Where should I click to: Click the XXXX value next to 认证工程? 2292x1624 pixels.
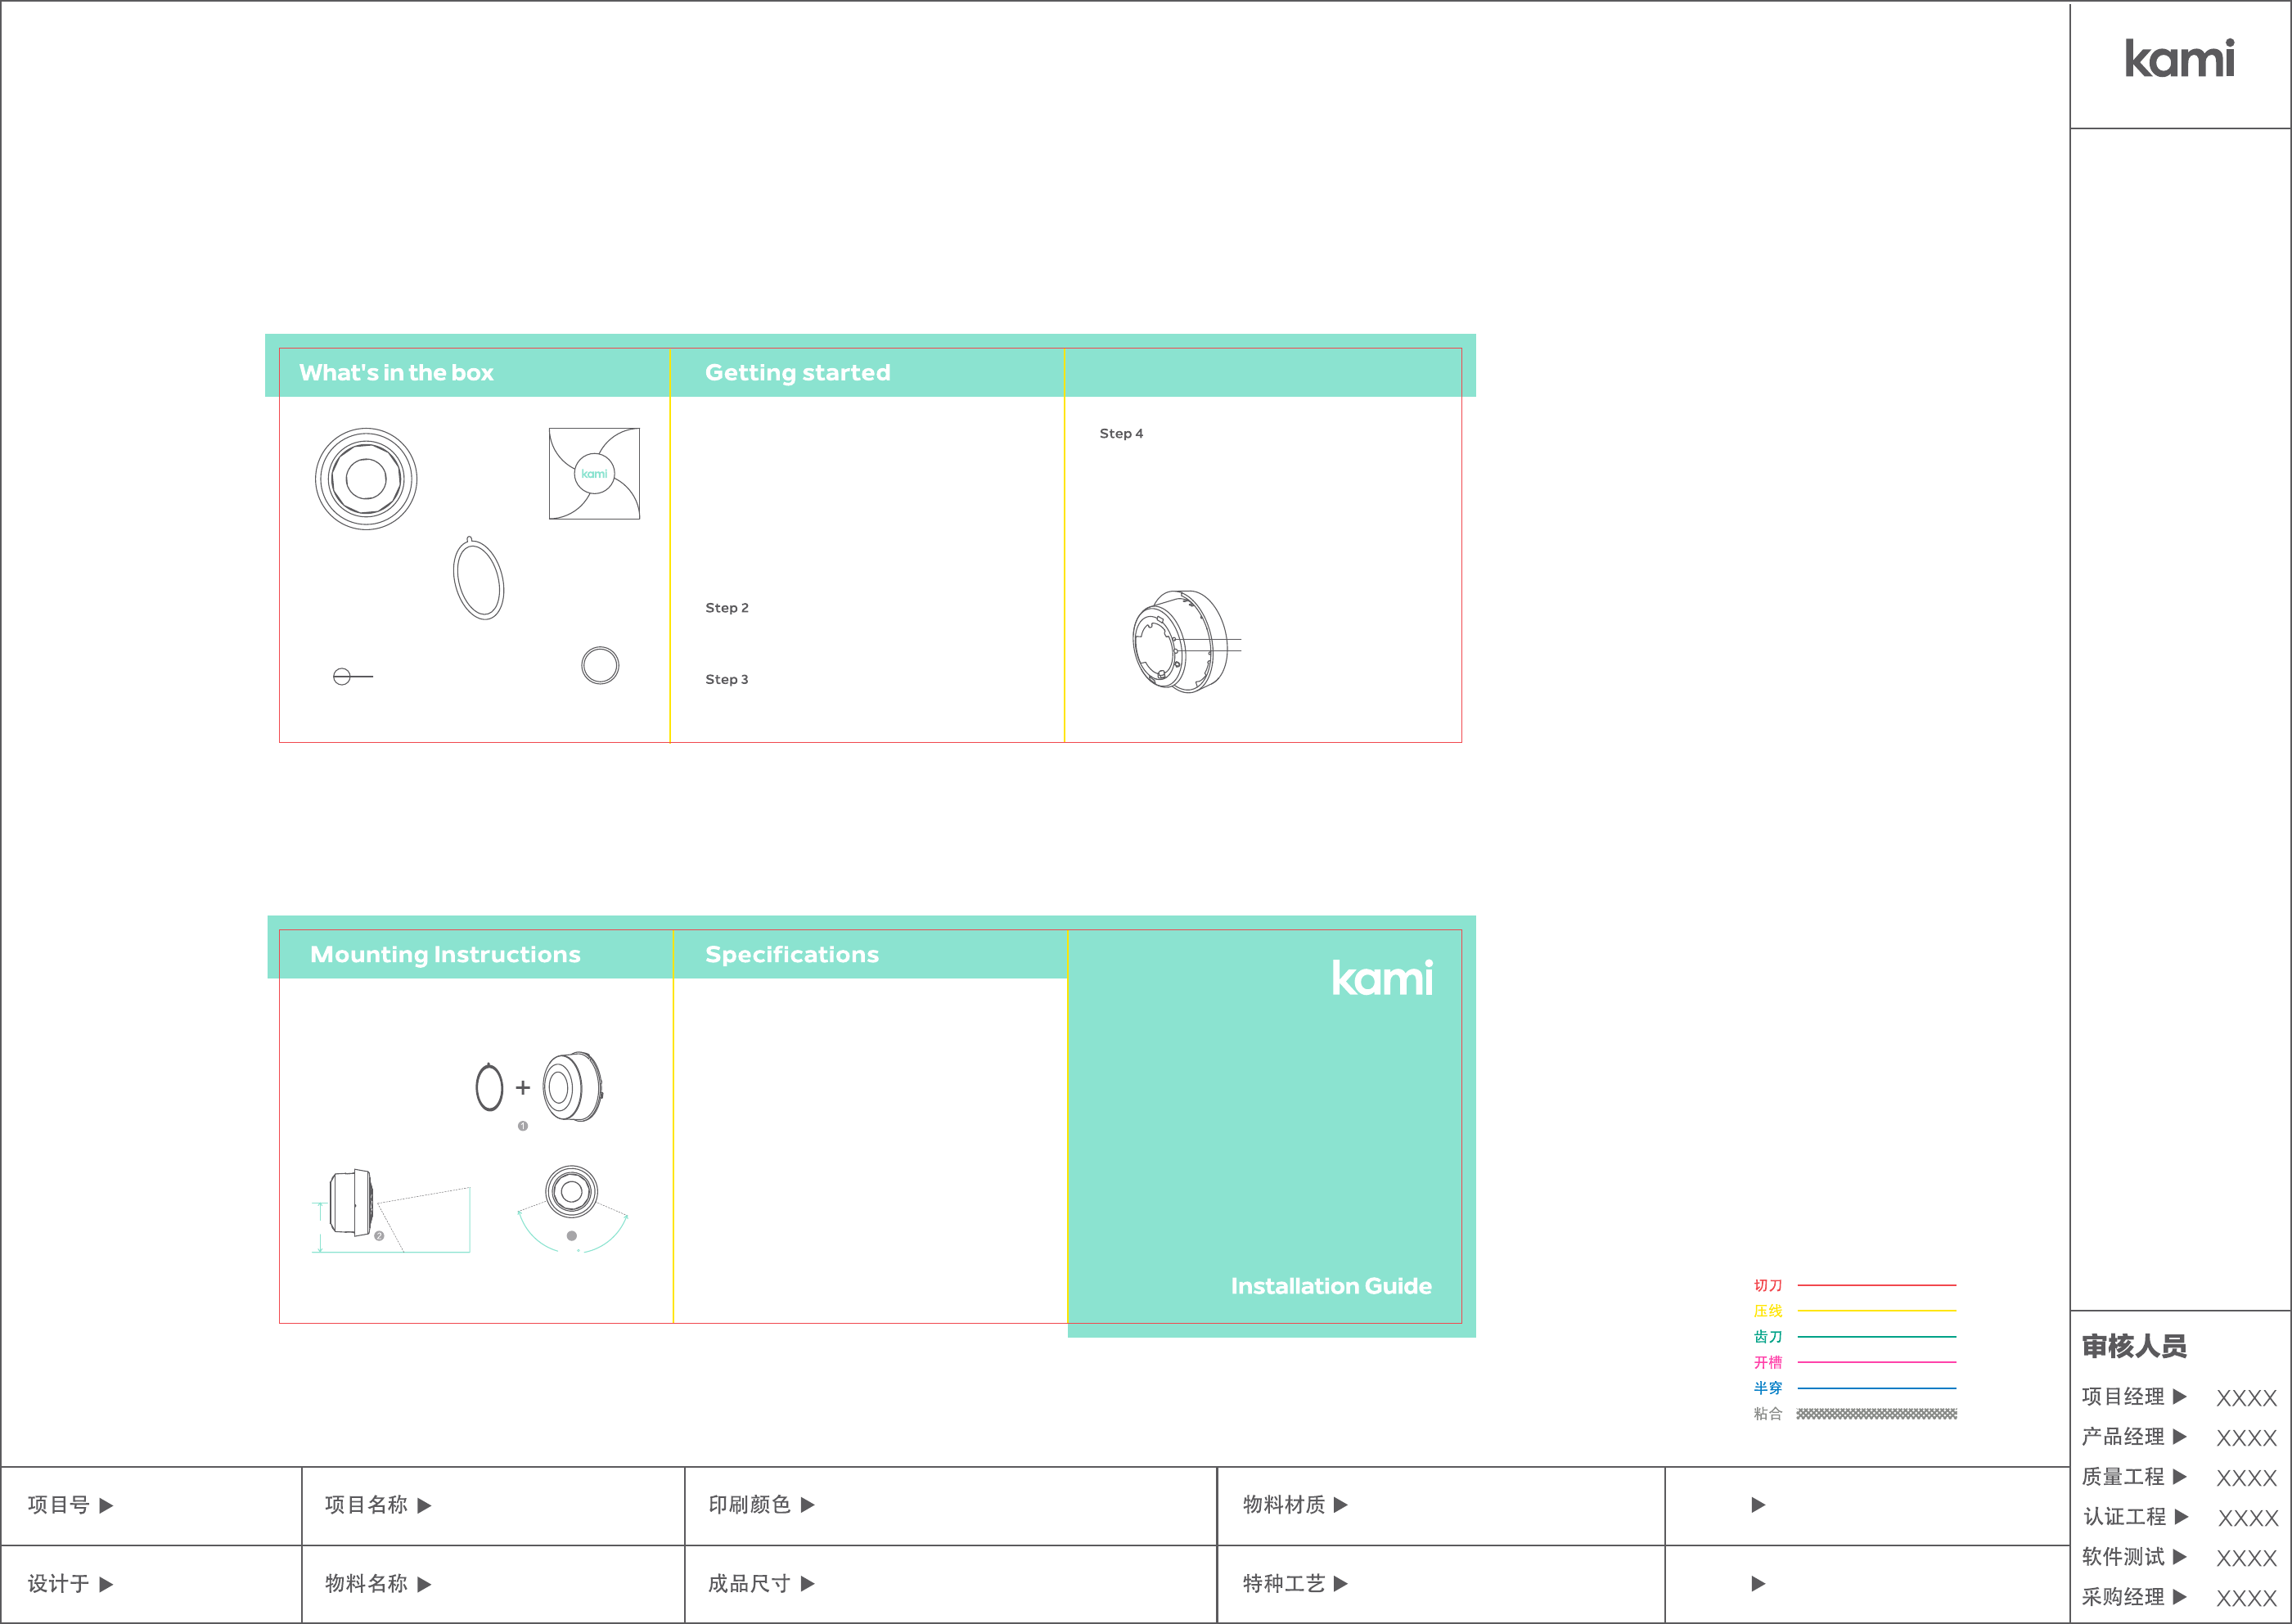2248,1518
